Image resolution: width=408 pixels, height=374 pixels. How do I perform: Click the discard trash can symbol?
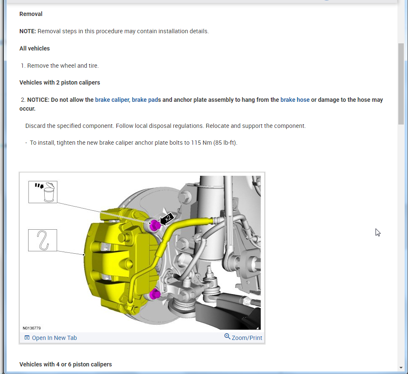[x=43, y=192]
